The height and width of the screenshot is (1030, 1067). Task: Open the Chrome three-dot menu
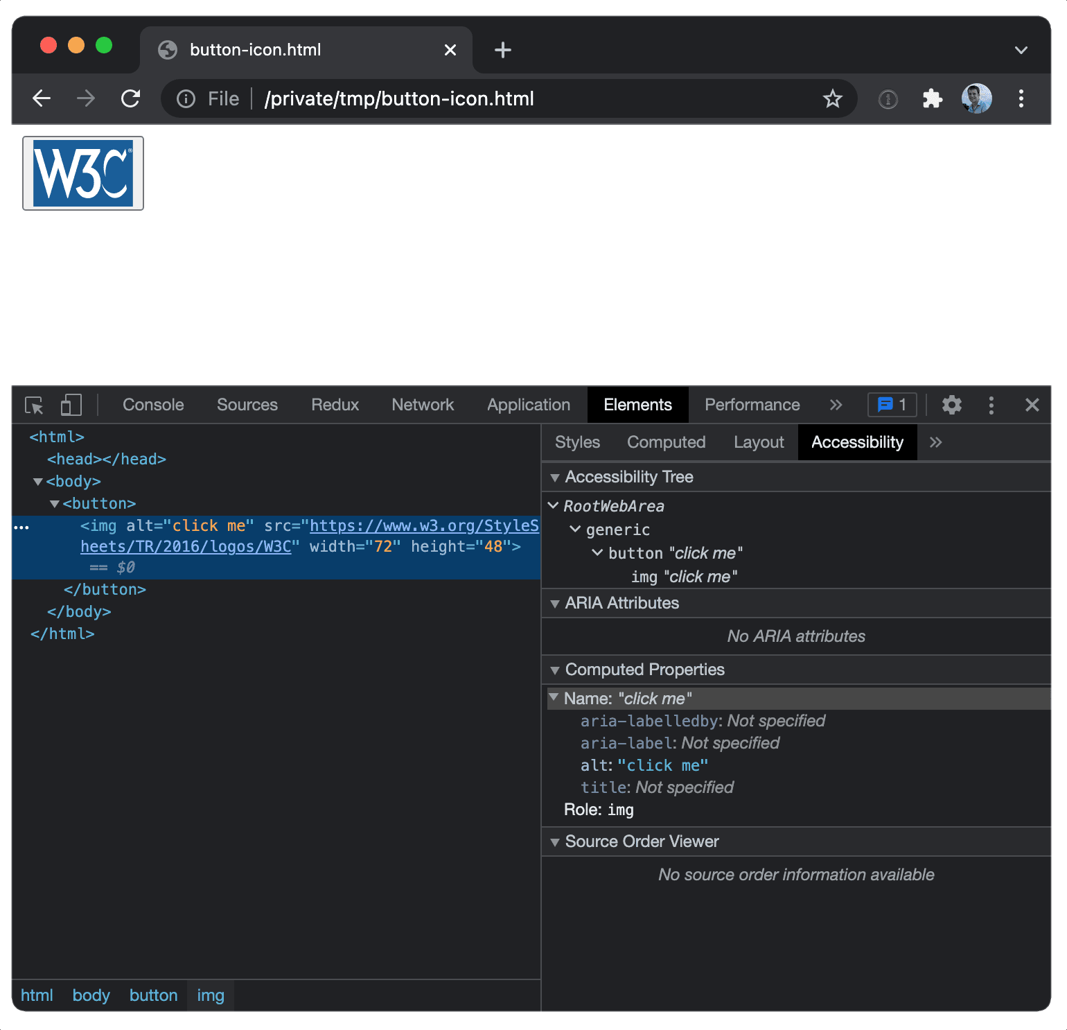tap(1021, 98)
